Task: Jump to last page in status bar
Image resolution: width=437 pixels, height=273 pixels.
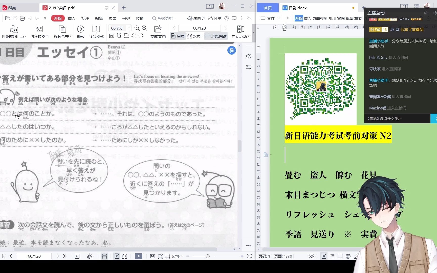Action: 65,256
